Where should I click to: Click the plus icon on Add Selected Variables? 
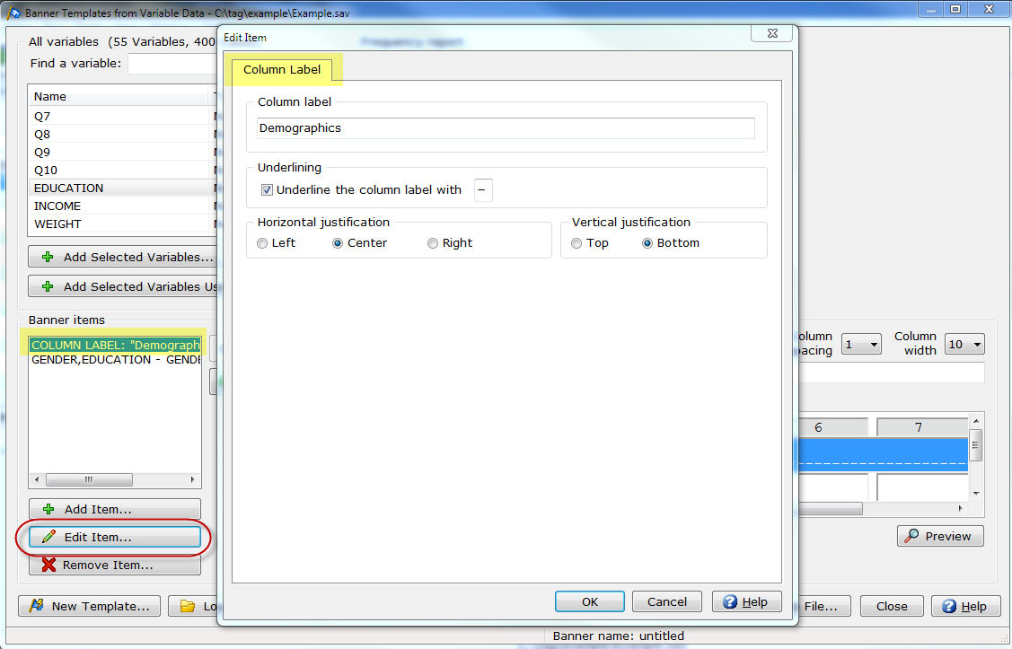[x=48, y=257]
